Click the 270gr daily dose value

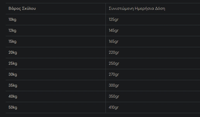point(114,75)
